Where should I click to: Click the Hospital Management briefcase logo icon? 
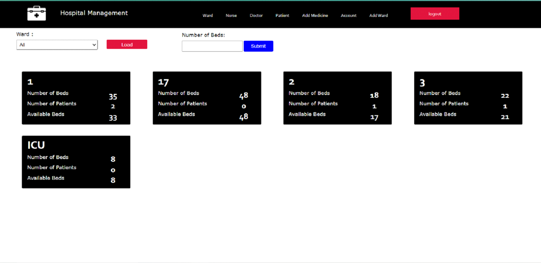click(x=36, y=13)
